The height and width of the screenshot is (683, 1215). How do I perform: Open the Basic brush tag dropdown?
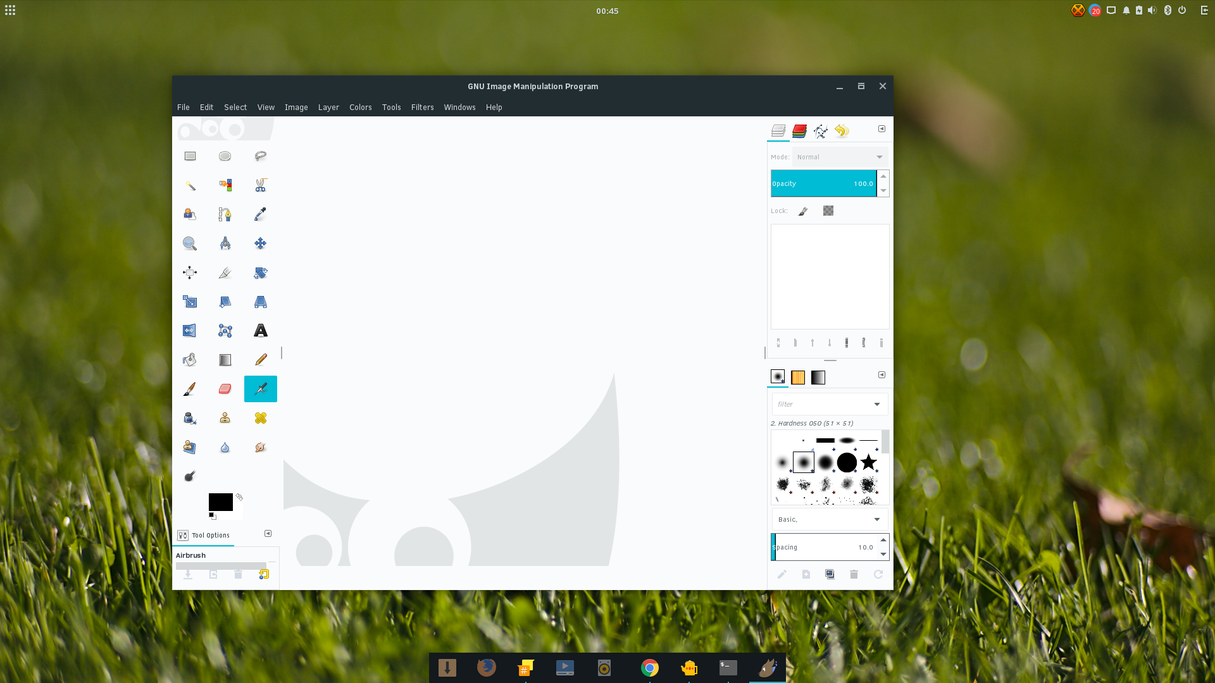click(830, 519)
